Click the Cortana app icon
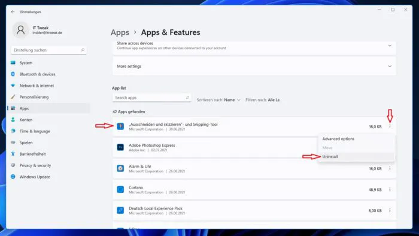 (x=120, y=189)
